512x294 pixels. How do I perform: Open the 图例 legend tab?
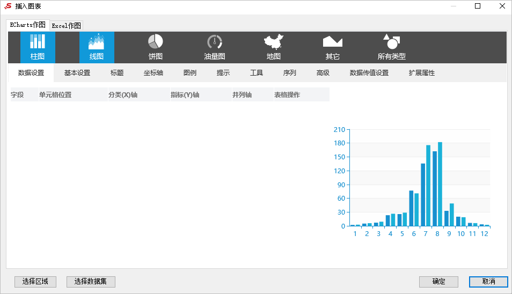(190, 73)
